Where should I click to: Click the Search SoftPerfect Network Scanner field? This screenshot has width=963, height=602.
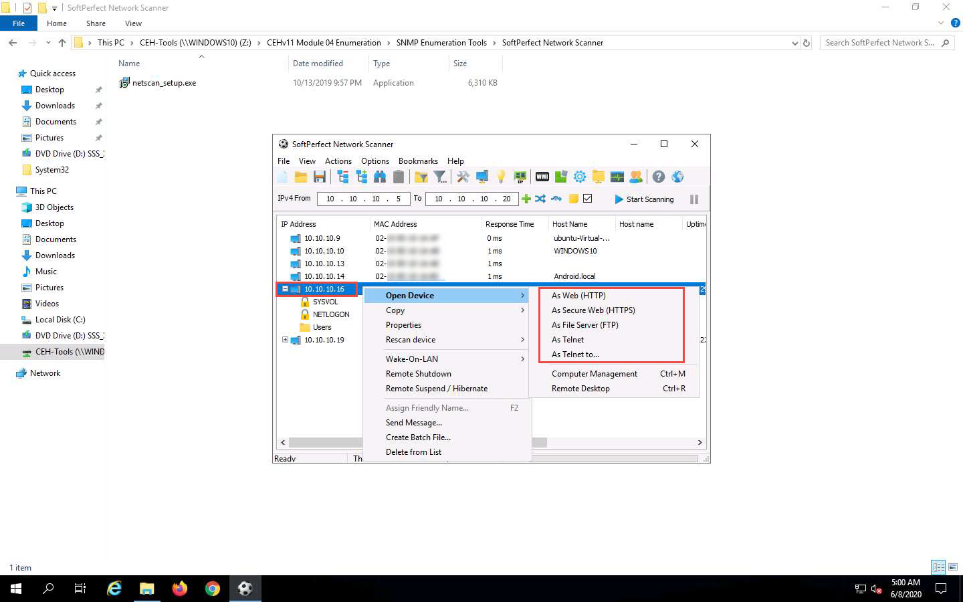pos(886,43)
